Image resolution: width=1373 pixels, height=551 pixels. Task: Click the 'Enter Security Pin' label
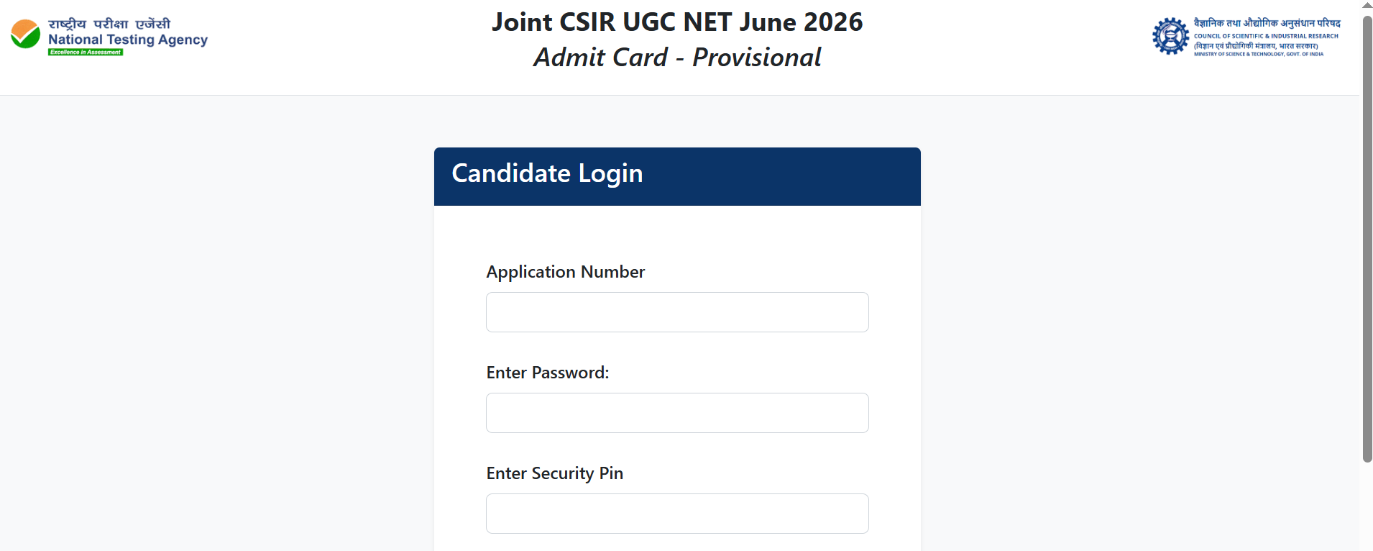[554, 474]
